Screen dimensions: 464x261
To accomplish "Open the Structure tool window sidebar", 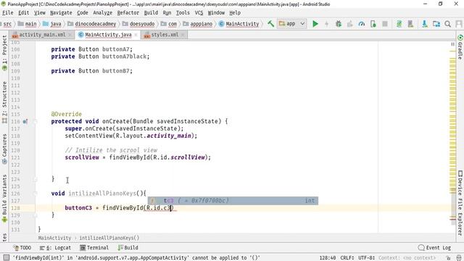I will point(4,102).
